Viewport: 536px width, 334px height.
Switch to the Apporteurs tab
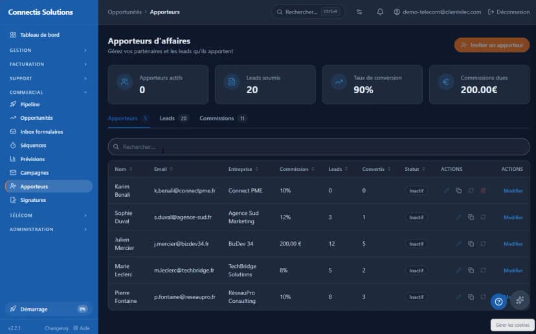(x=129, y=118)
